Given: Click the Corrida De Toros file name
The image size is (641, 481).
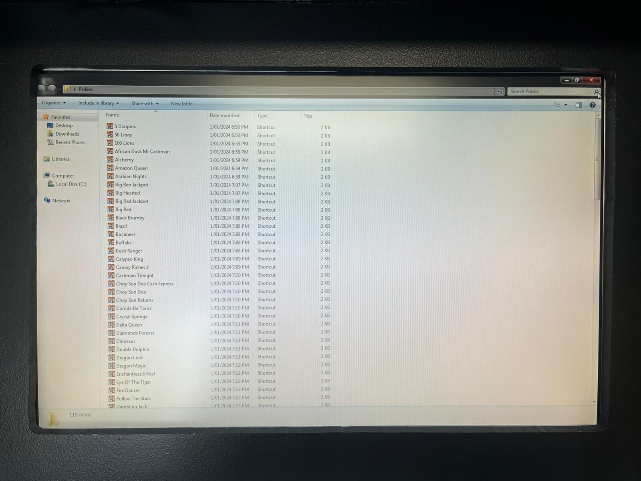Looking at the screenshot, I should [x=134, y=308].
